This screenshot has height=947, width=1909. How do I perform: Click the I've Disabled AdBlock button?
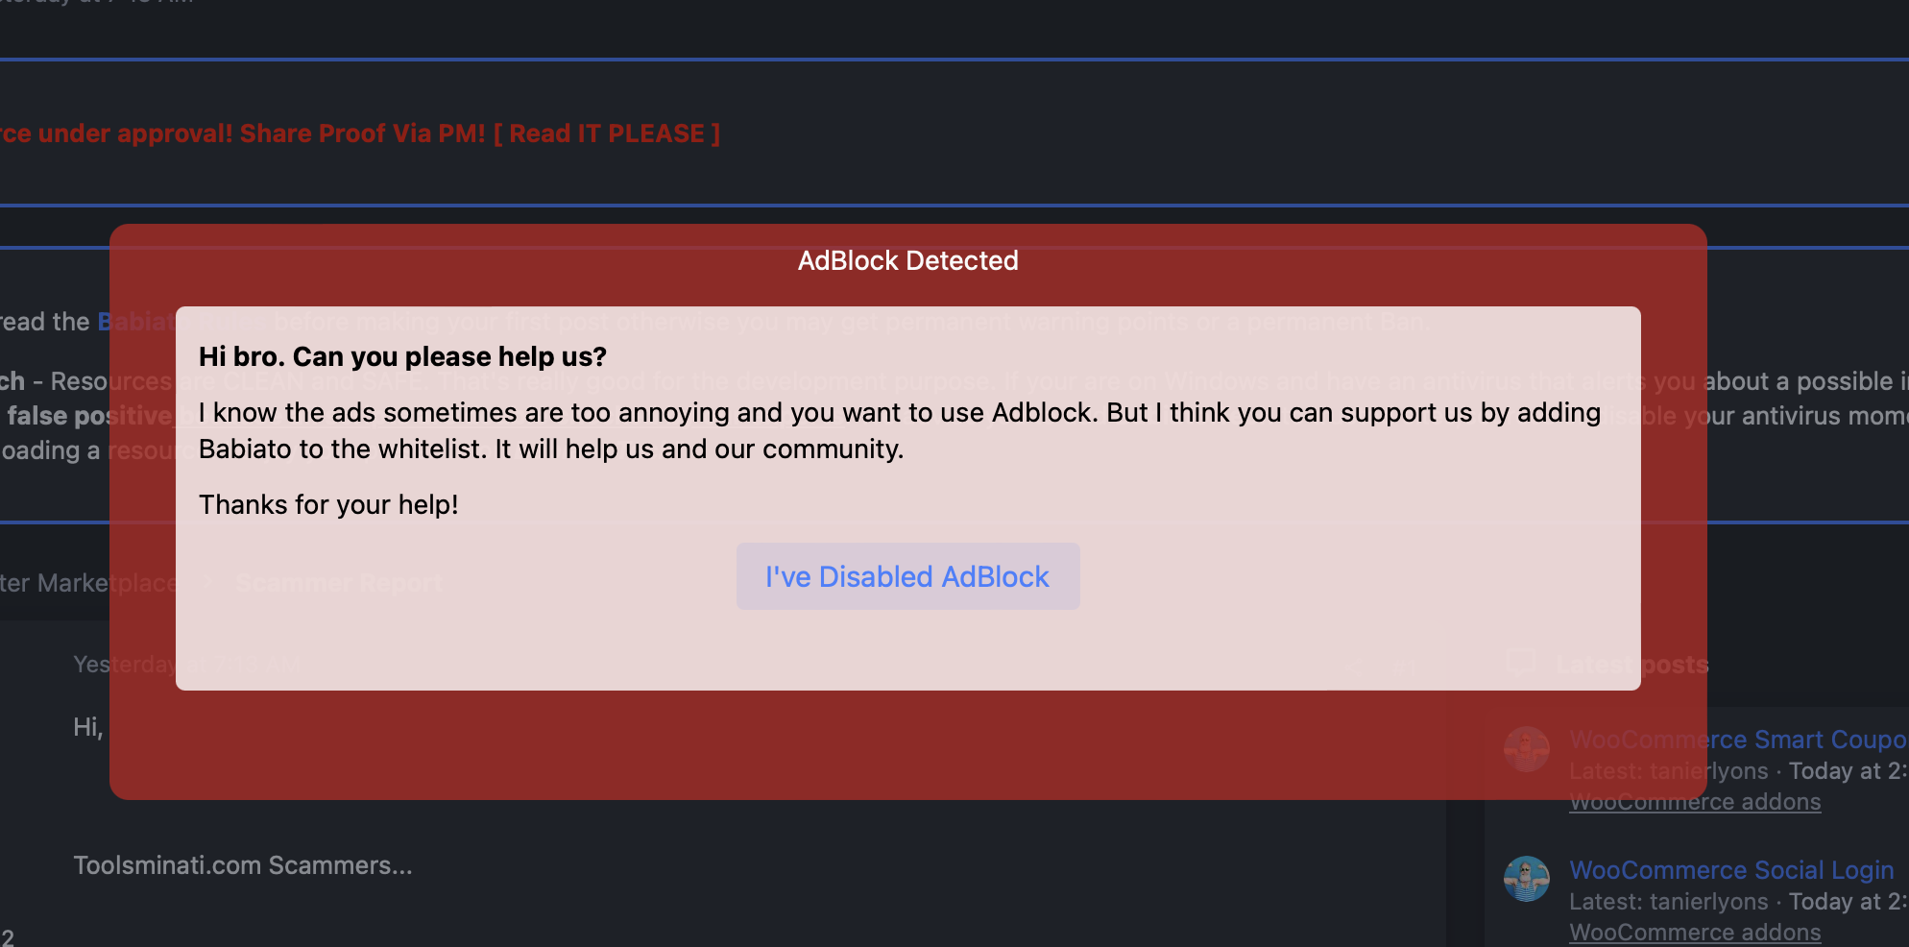(907, 576)
